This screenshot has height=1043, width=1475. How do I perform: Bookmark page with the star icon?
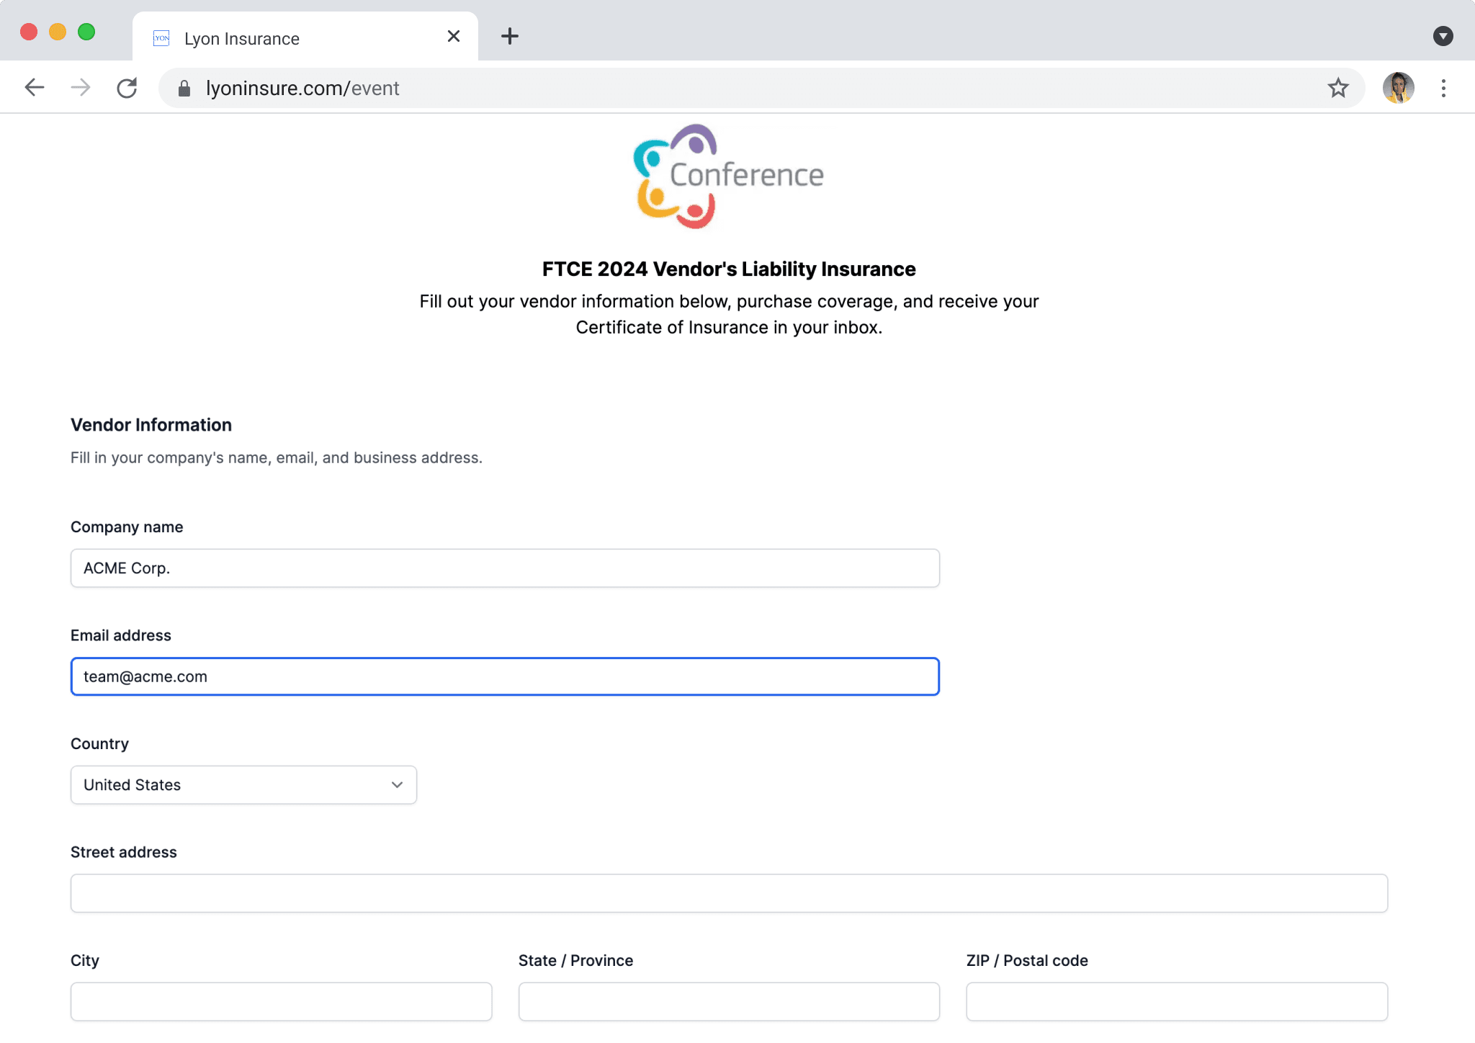point(1338,88)
